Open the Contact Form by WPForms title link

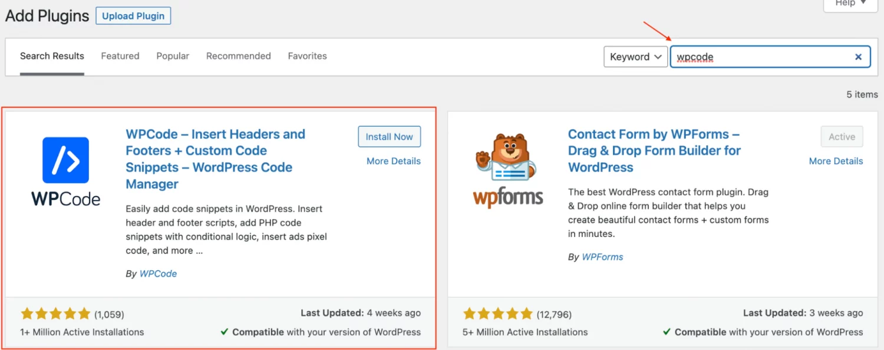click(655, 151)
